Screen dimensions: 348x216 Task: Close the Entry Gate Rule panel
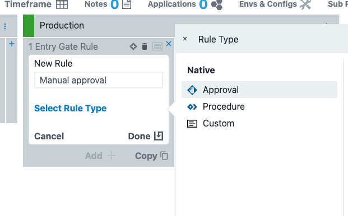(x=169, y=44)
